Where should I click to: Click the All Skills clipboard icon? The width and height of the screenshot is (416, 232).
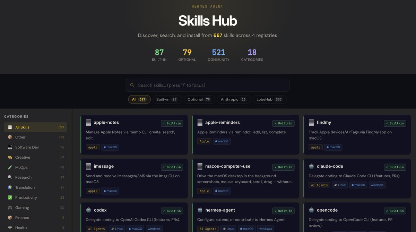[x=10, y=127]
